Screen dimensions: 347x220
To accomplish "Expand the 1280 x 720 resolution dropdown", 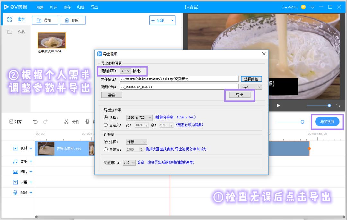I will click(139, 118).
